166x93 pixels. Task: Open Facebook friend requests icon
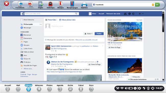(125, 14)
